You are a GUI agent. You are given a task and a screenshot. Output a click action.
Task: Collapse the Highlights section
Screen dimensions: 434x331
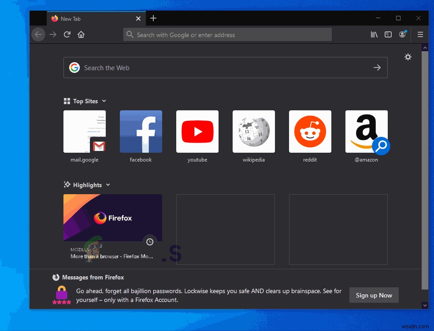coord(109,185)
